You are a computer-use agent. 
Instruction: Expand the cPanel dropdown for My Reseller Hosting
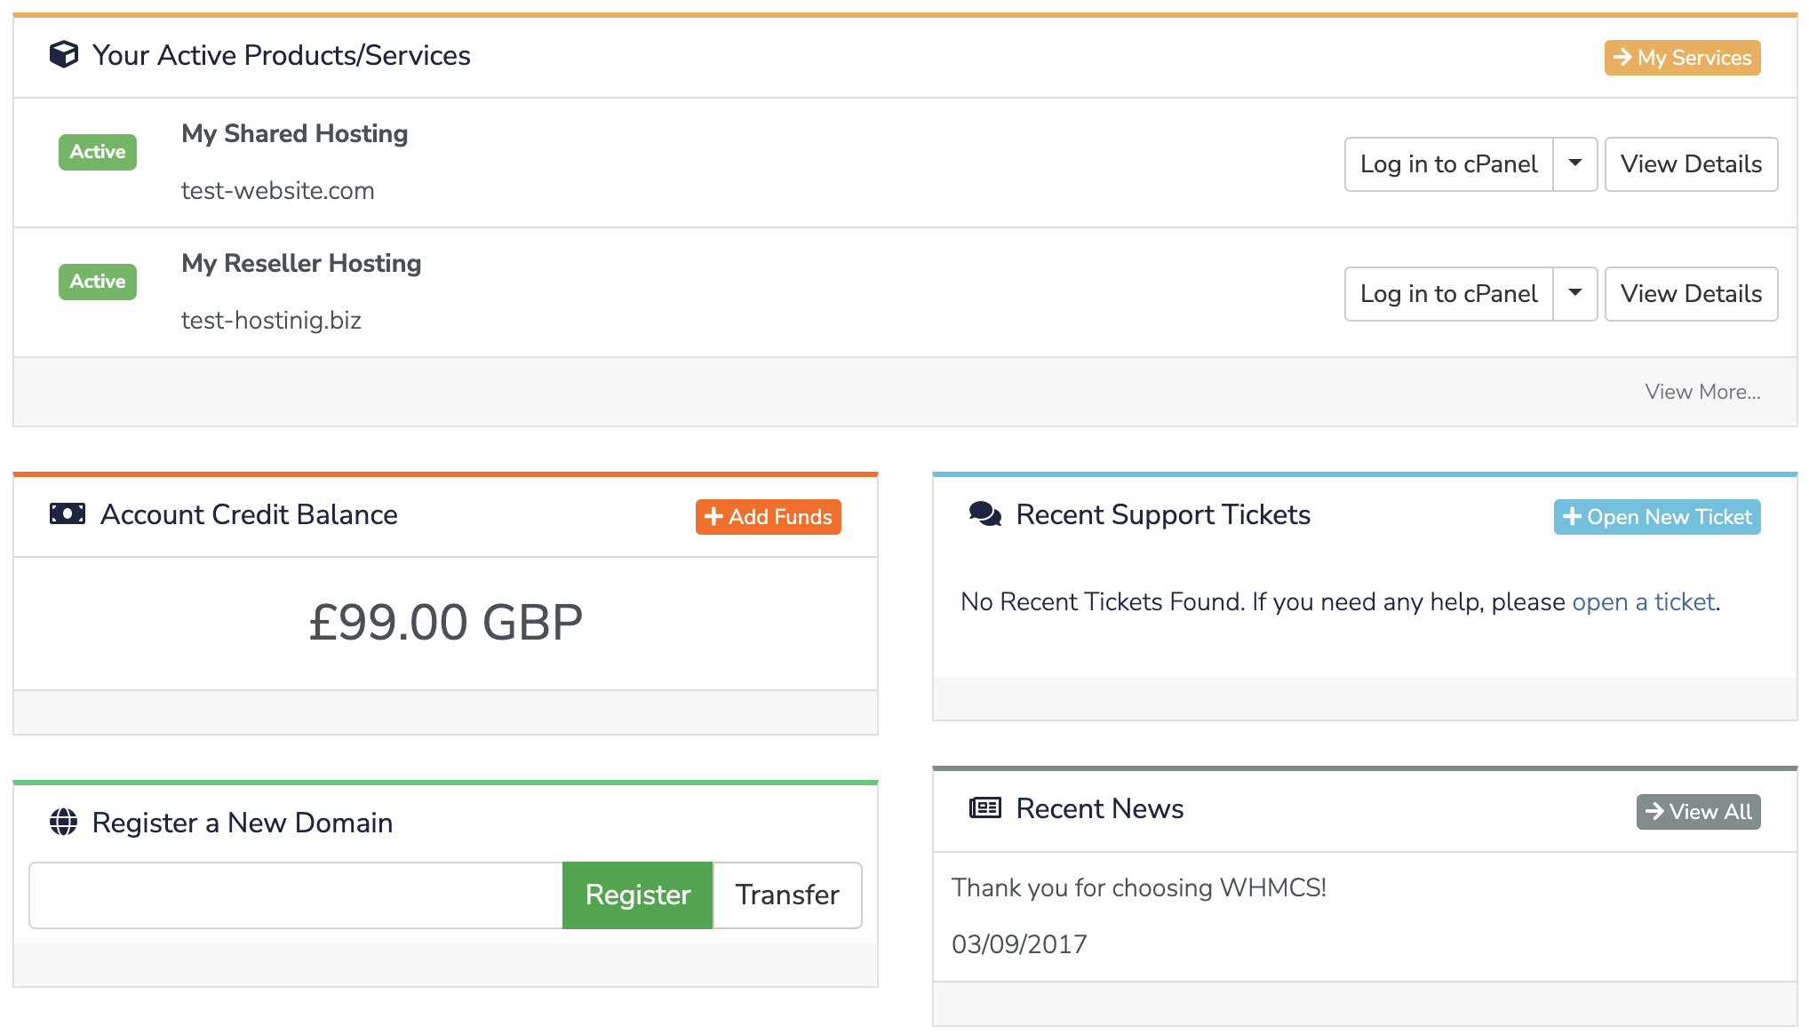tap(1575, 293)
